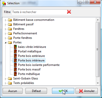Viewport: 102px width, 98px height.
Task: Pick the Porte bois massif door icon
Action: 15,69
